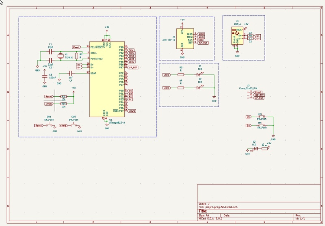Viewport: 325px width, 226px height.
Task: Select resistor R2 beside the crystal
Action: pyautogui.click(x=76, y=56)
